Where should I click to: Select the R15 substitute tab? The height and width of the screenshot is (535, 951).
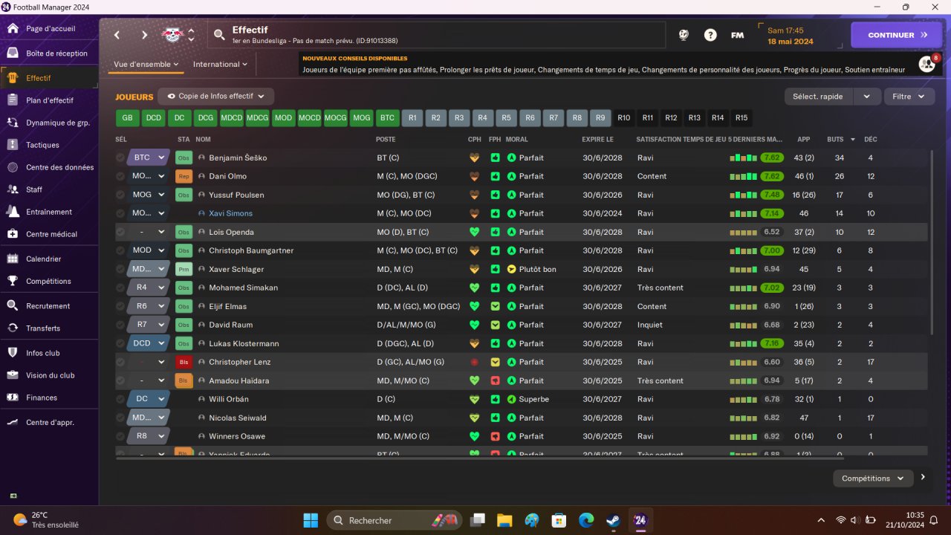click(x=741, y=117)
